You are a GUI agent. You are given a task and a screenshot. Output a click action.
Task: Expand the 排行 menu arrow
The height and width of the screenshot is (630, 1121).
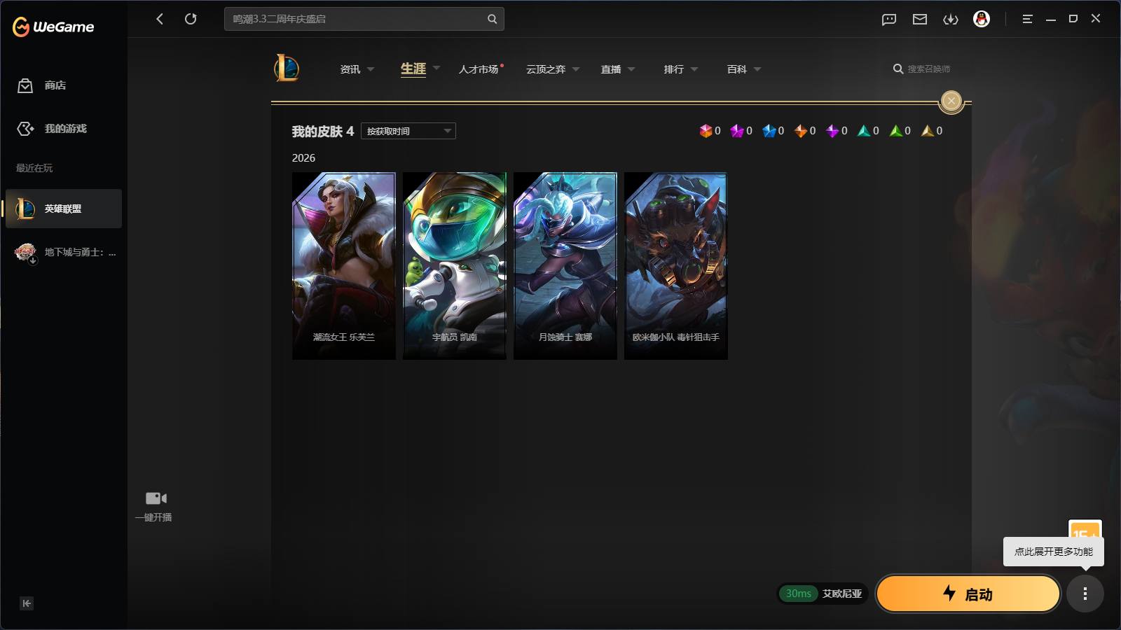tap(694, 69)
